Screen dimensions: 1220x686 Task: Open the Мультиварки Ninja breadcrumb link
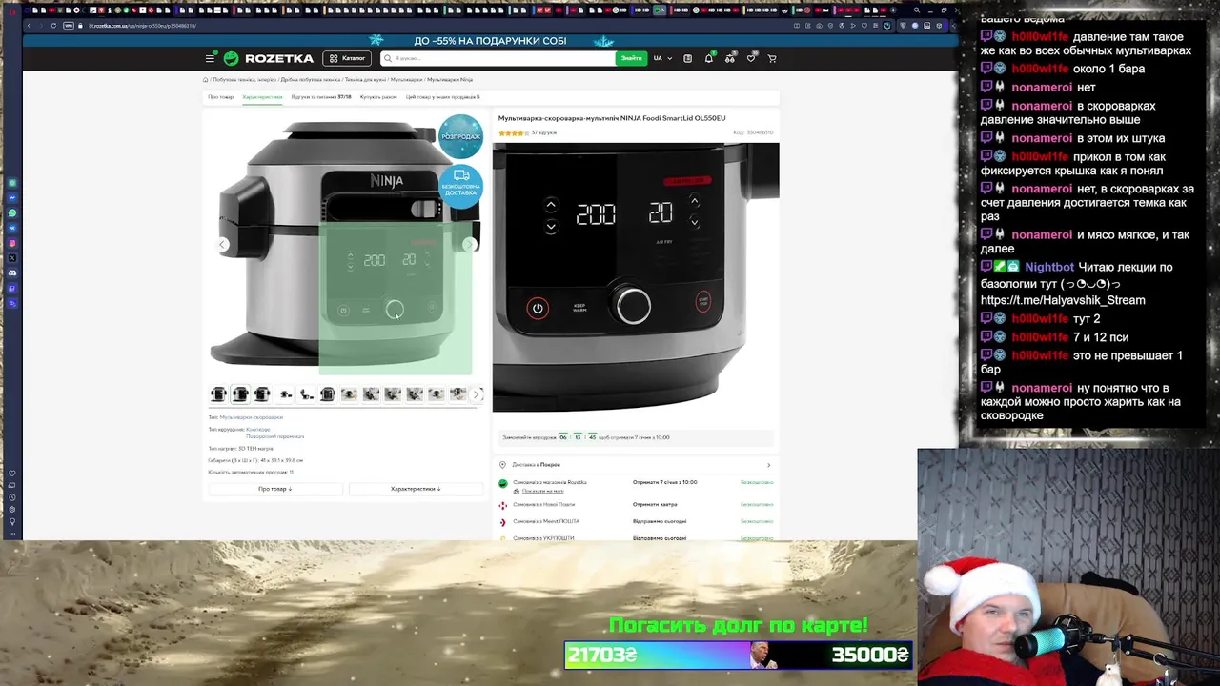[450, 80]
